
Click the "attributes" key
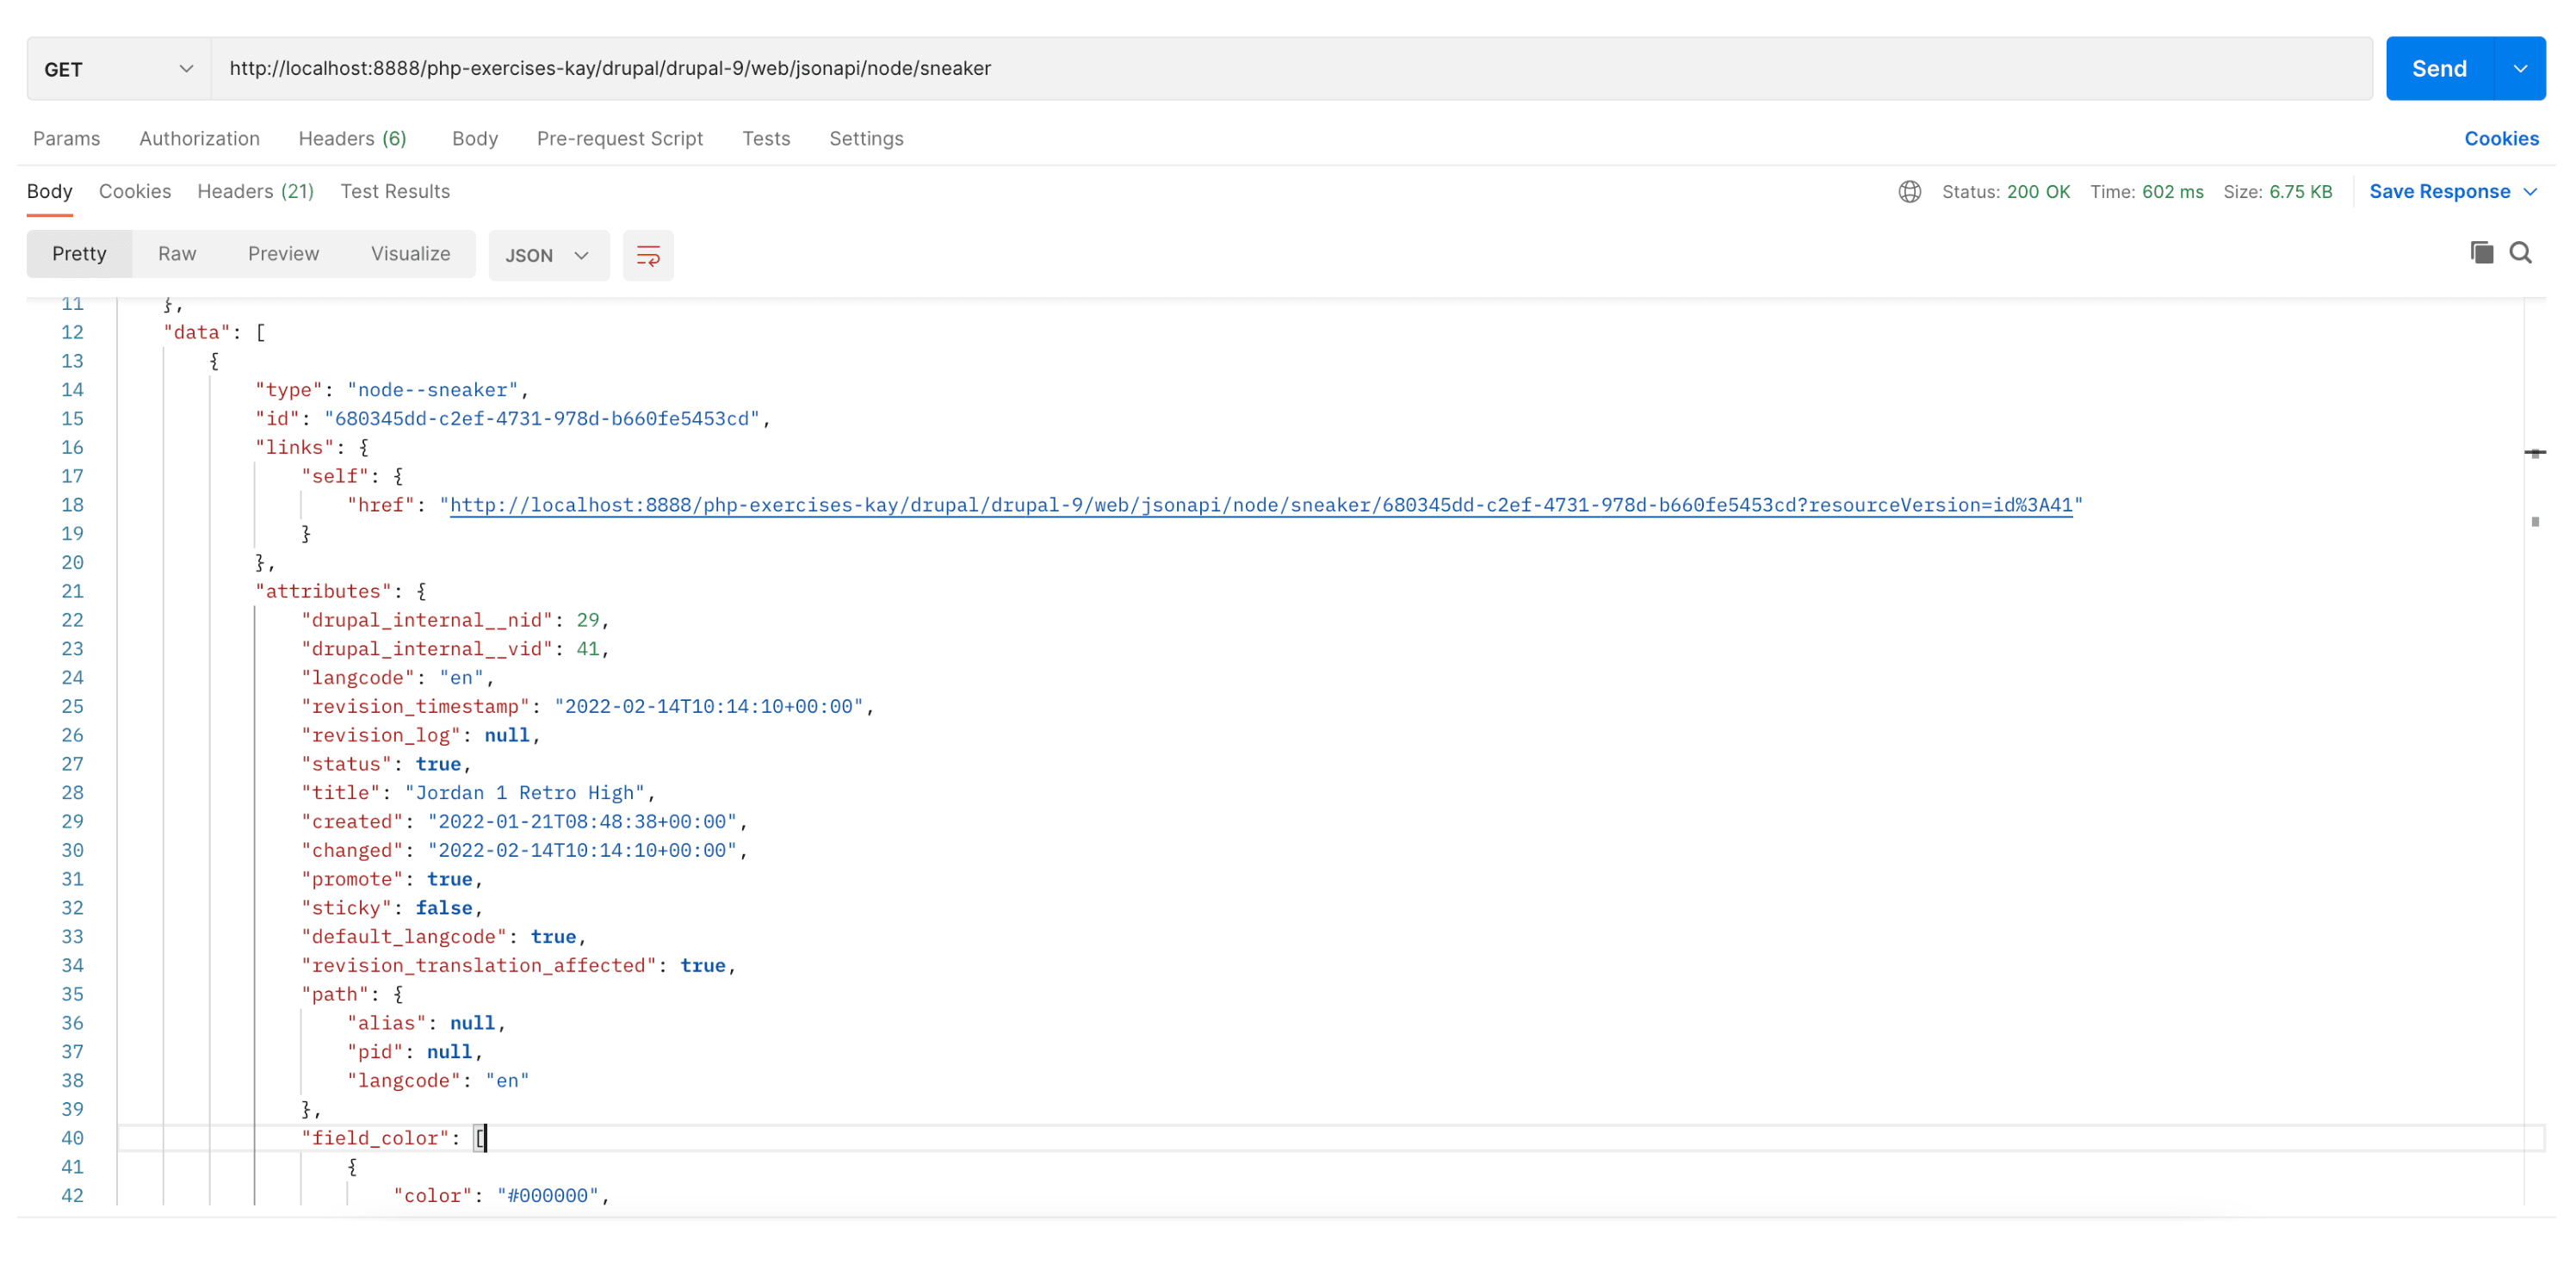[323, 592]
